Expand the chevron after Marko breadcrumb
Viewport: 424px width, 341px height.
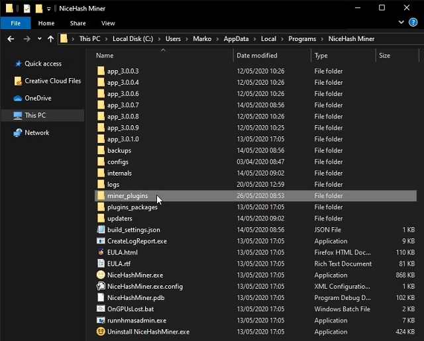(217, 39)
